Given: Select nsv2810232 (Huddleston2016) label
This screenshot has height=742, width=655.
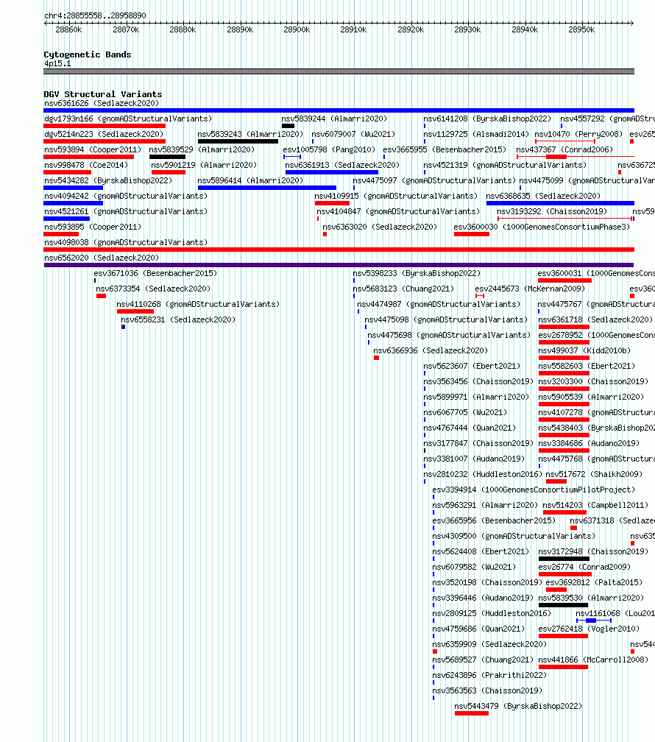Looking at the screenshot, I should tap(483, 474).
